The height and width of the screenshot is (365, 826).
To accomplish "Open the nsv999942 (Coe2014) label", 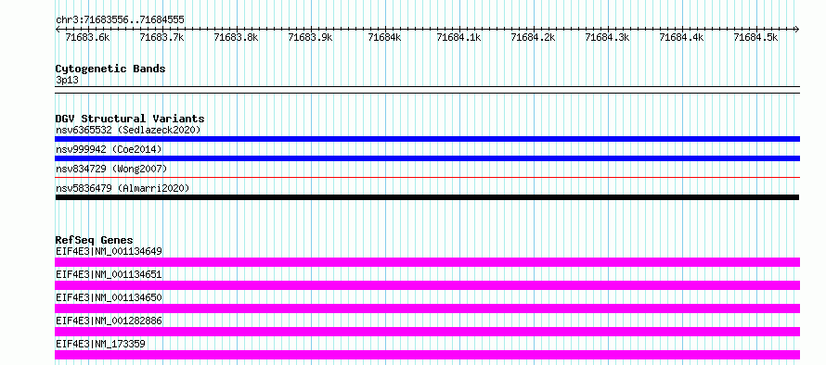I will coord(109,149).
